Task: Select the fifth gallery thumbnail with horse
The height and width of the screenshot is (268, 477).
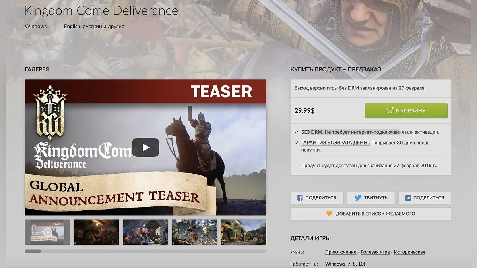Action: click(x=244, y=232)
